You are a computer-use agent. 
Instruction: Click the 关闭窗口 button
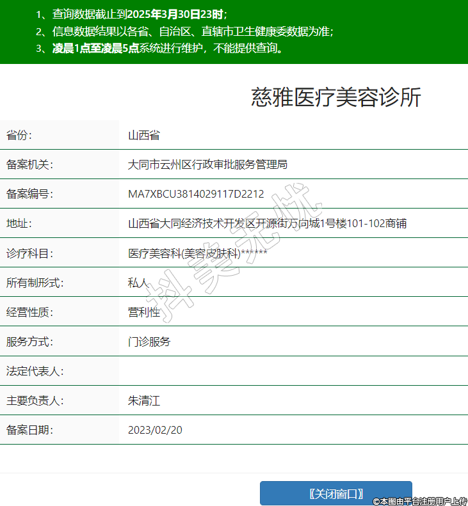[335, 493]
